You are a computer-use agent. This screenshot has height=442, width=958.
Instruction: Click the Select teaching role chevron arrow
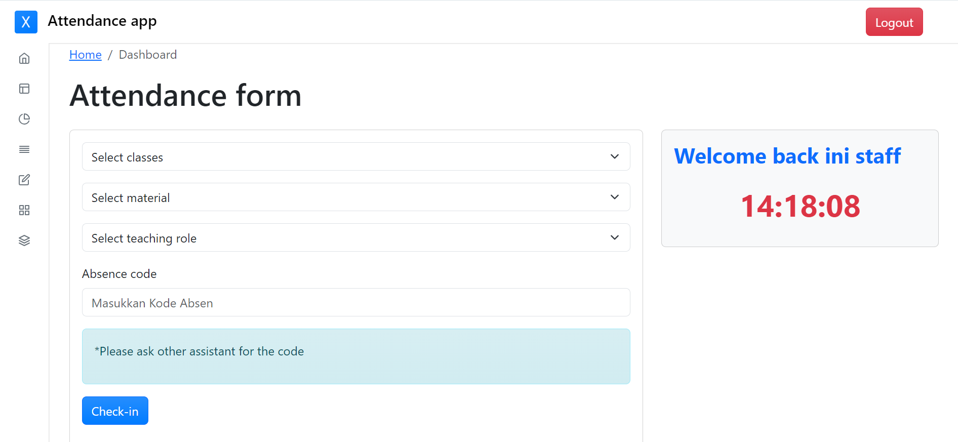pos(615,237)
